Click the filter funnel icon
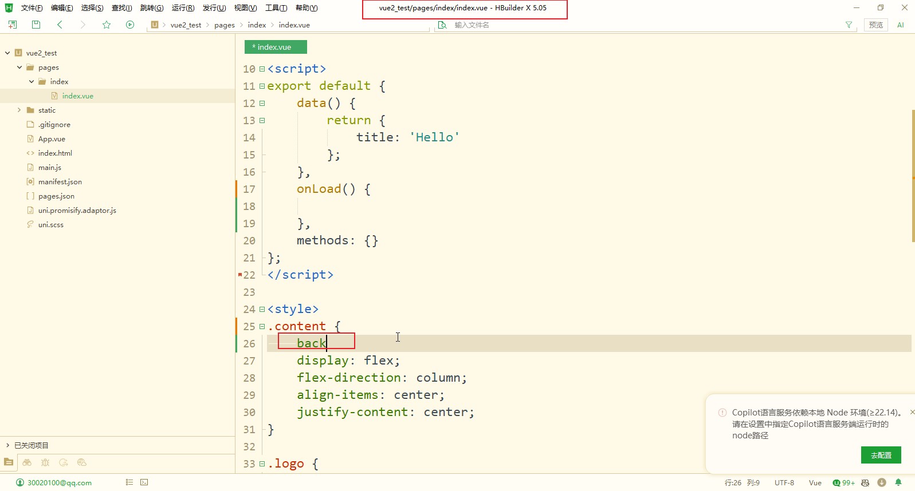The image size is (915, 491). [x=849, y=25]
